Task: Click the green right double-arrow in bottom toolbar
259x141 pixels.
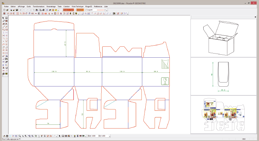Action: click(84, 136)
